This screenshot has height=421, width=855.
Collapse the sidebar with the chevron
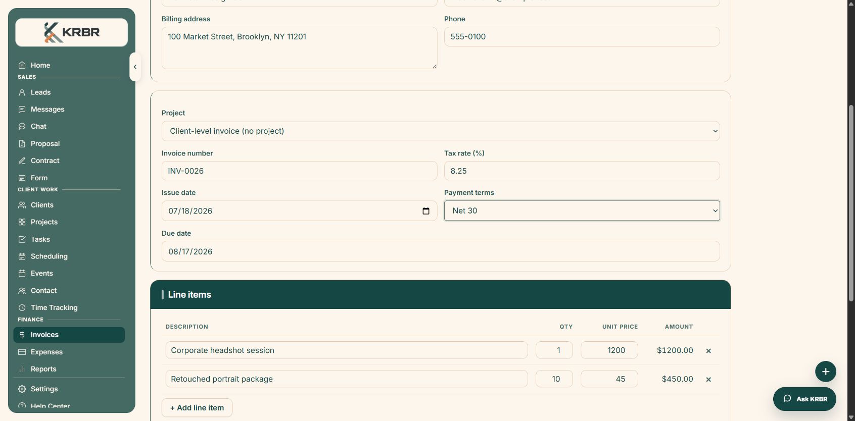coord(135,67)
